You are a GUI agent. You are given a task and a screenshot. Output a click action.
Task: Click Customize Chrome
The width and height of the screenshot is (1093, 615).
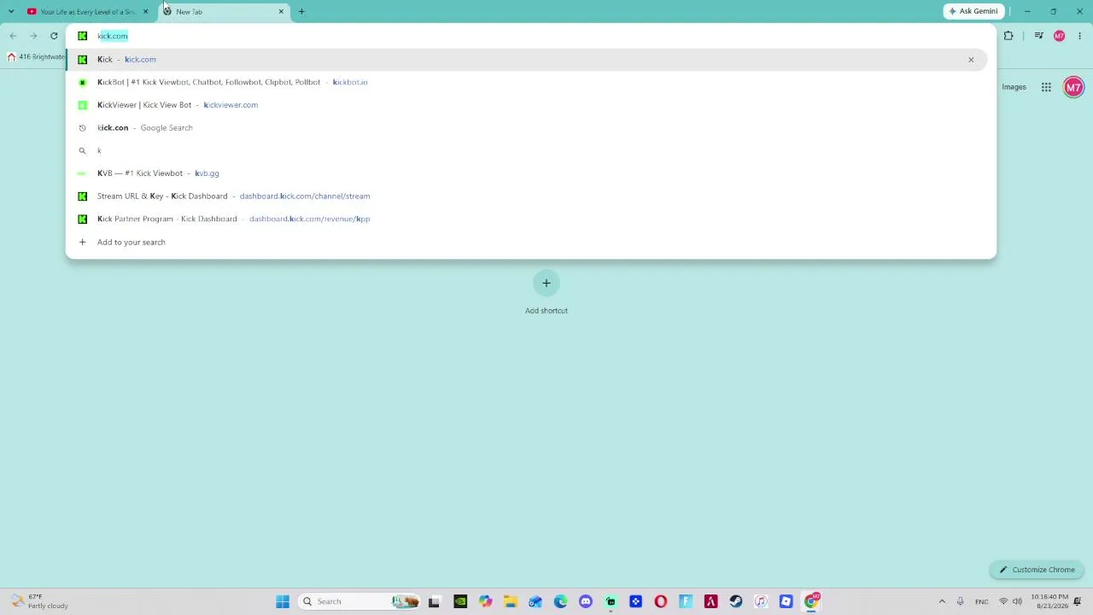coord(1037,570)
